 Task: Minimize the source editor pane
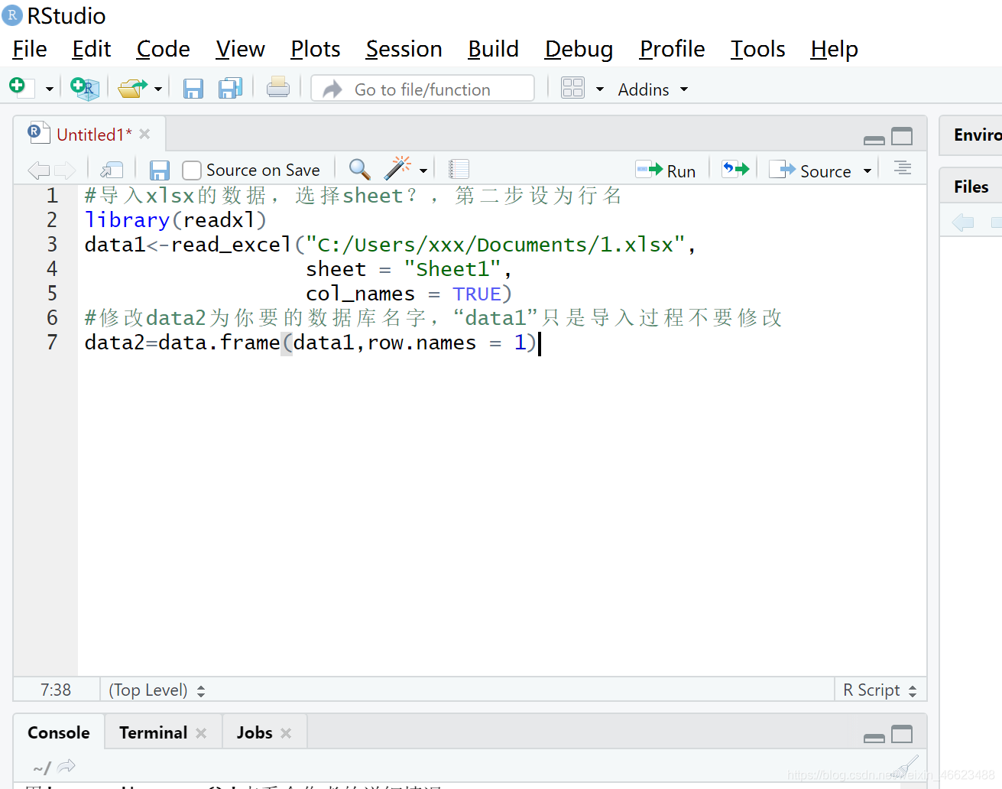point(874,139)
